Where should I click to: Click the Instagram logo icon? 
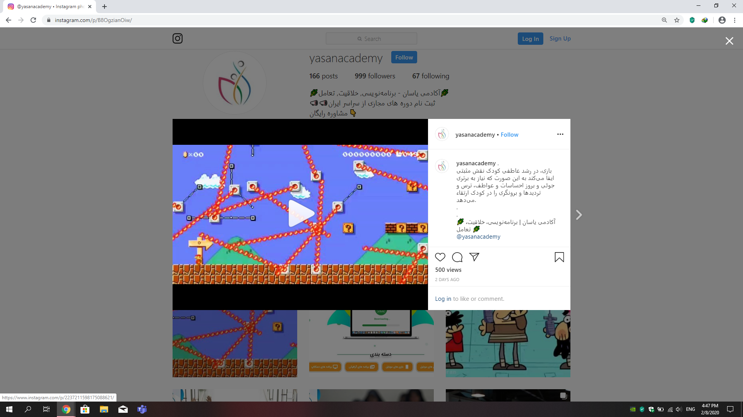[x=178, y=39]
